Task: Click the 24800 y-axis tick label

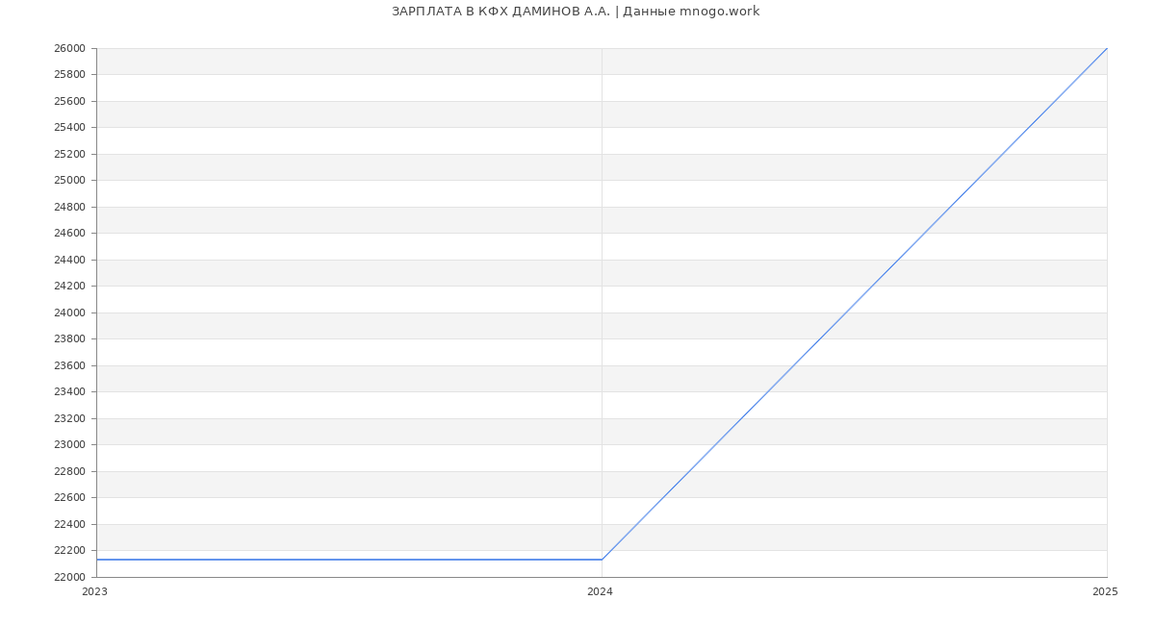Action: pos(69,207)
